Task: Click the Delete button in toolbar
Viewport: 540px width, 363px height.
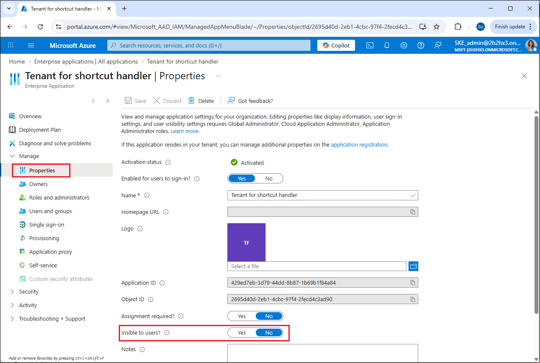Action: pos(201,101)
